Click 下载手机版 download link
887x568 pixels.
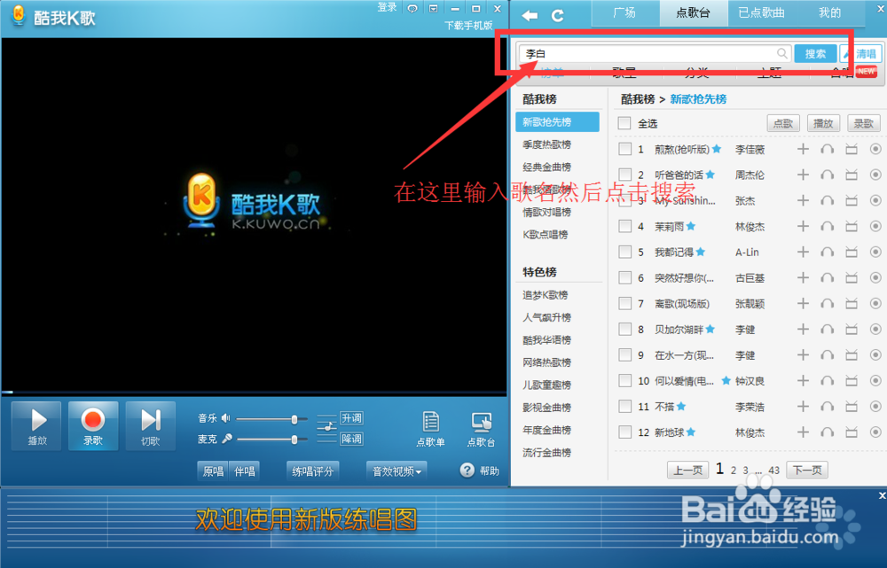468,26
